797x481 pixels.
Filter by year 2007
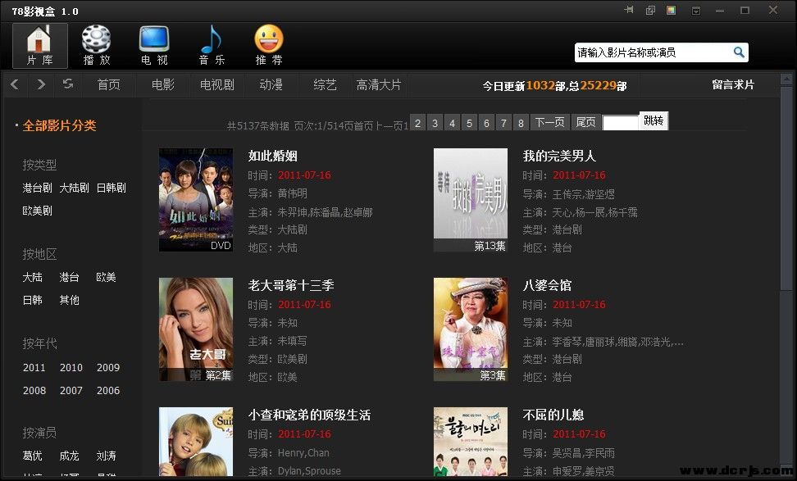71,391
